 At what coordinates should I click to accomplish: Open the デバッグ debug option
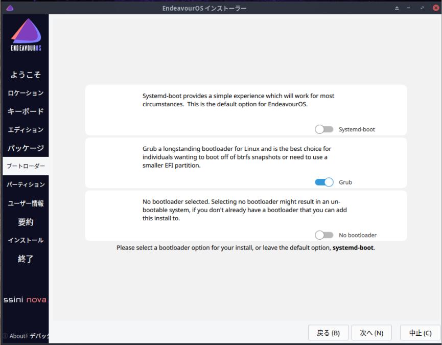pos(39,336)
